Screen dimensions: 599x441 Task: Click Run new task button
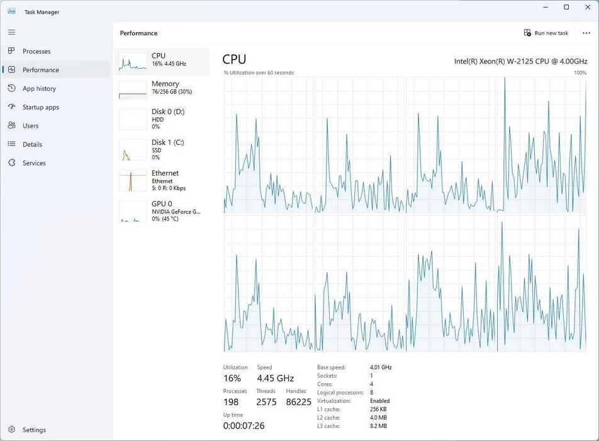tap(546, 33)
